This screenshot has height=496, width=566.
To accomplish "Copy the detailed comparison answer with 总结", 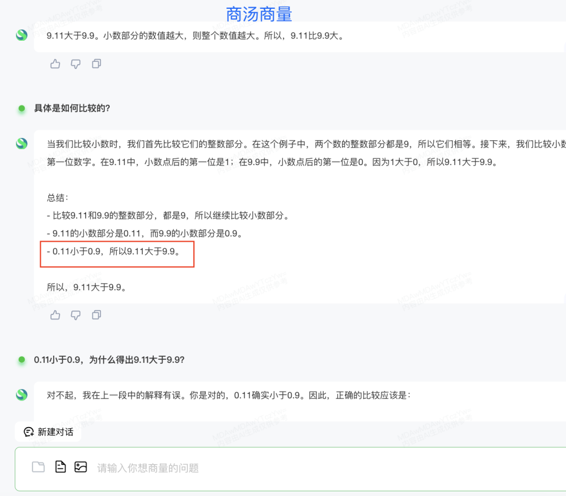I will tap(97, 315).
